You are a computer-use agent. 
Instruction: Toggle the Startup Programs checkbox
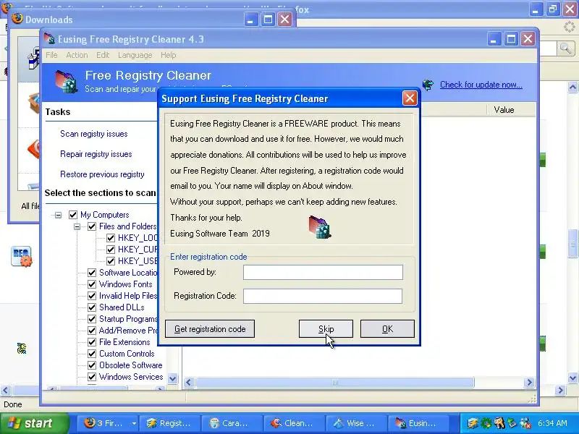(x=92, y=319)
